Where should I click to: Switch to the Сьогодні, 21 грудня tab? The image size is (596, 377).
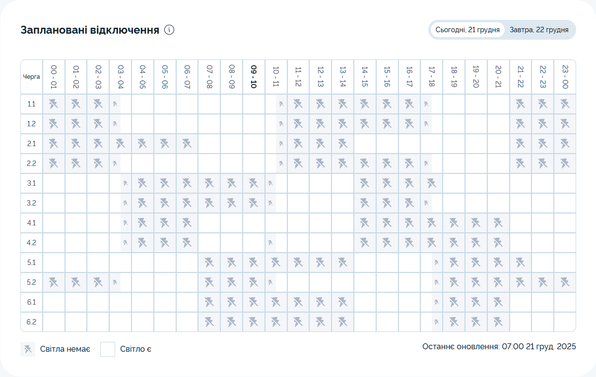click(467, 30)
